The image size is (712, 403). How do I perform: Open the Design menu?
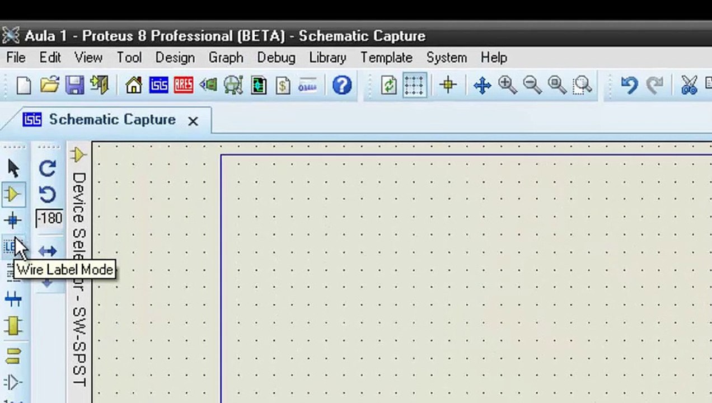[x=175, y=58]
